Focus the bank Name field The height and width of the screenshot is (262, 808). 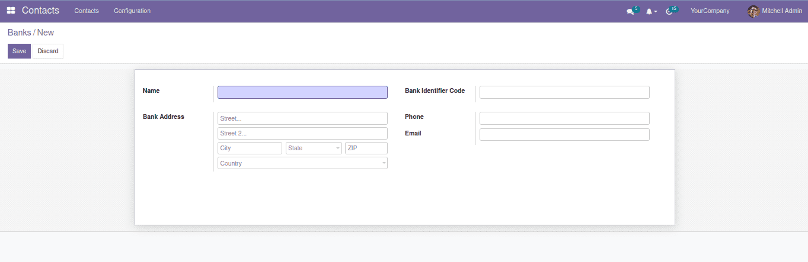302,92
